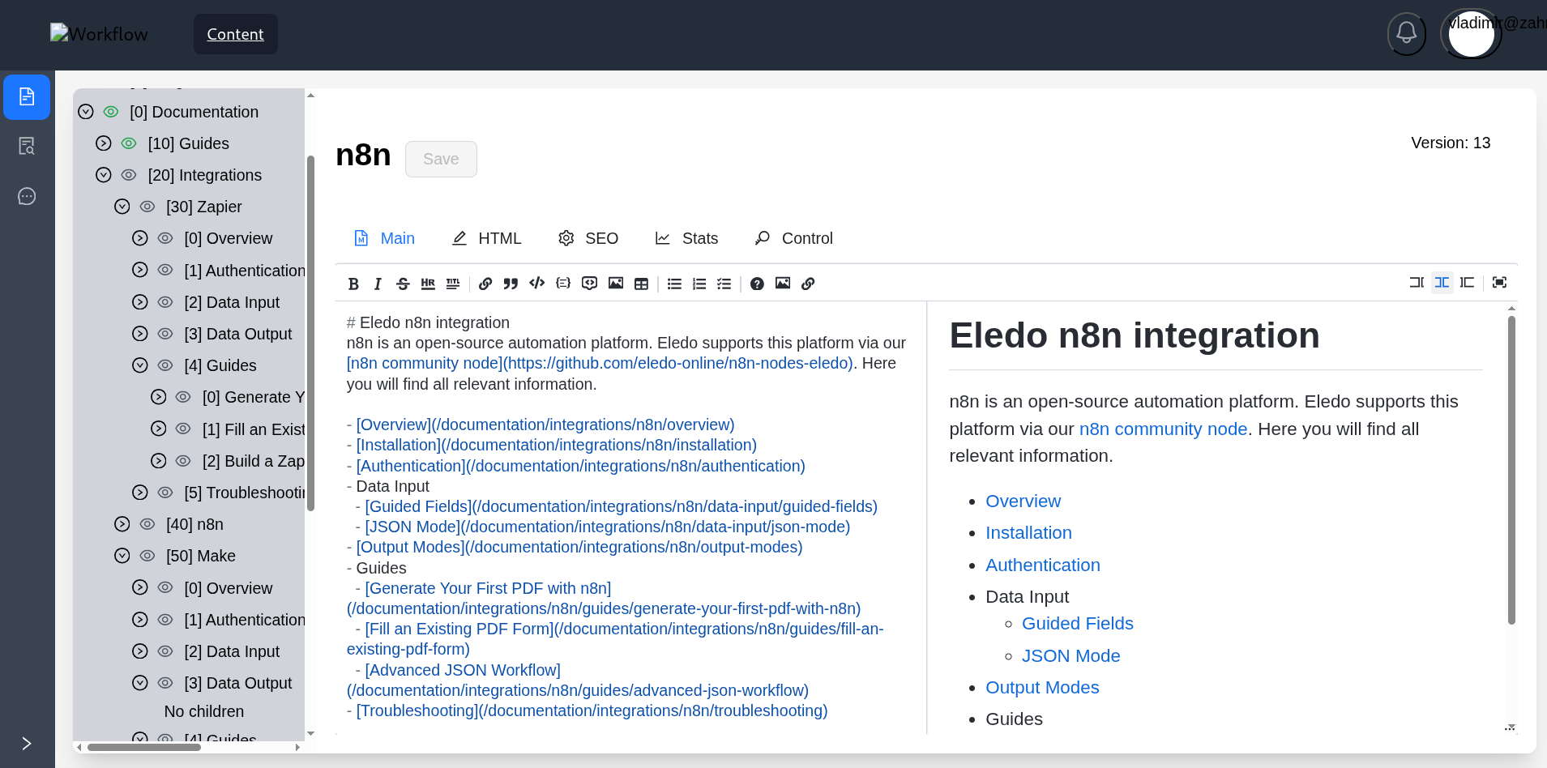
Task: Open the Content menu in header
Action: 236,34
